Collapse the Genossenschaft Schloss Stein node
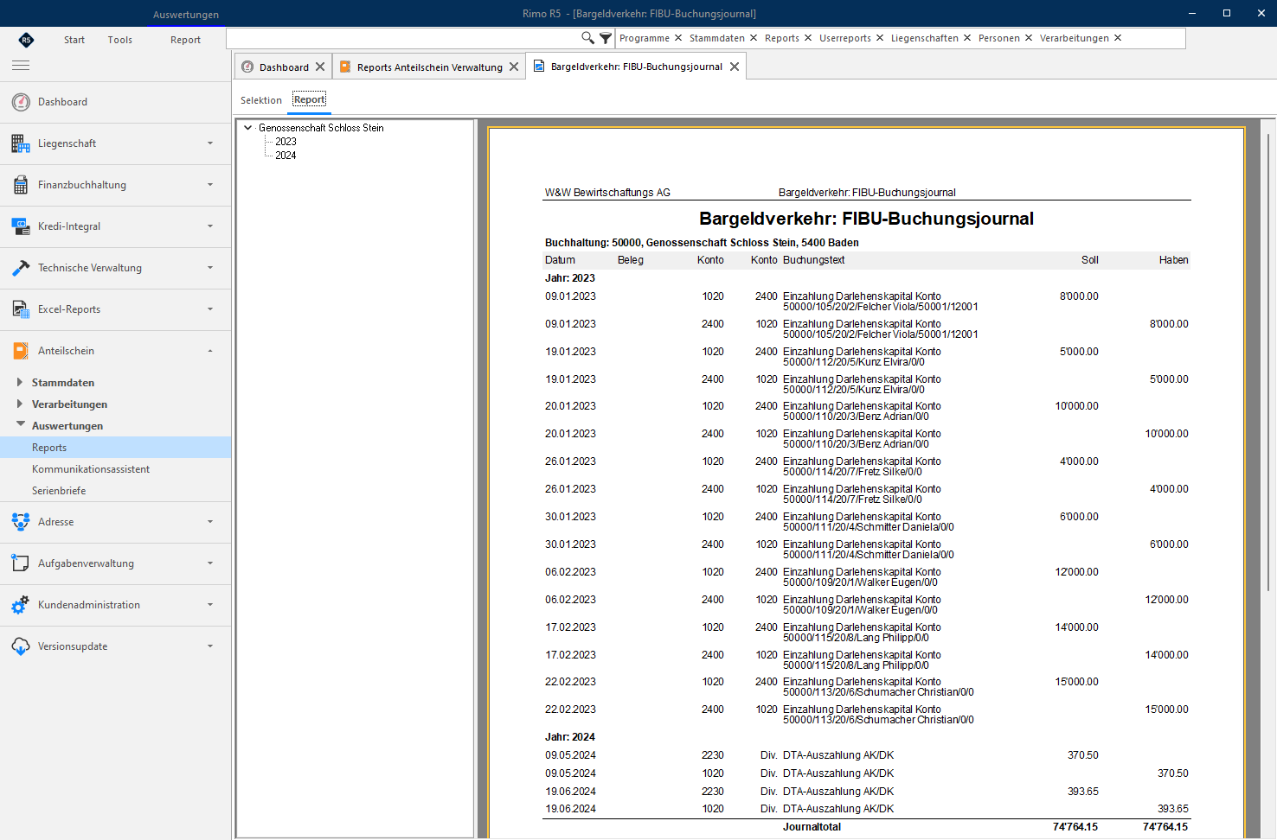Image resolution: width=1277 pixels, height=840 pixels. tap(248, 128)
